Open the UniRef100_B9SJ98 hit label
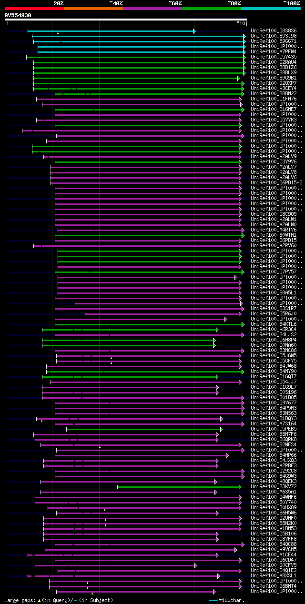 click(274, 36)
